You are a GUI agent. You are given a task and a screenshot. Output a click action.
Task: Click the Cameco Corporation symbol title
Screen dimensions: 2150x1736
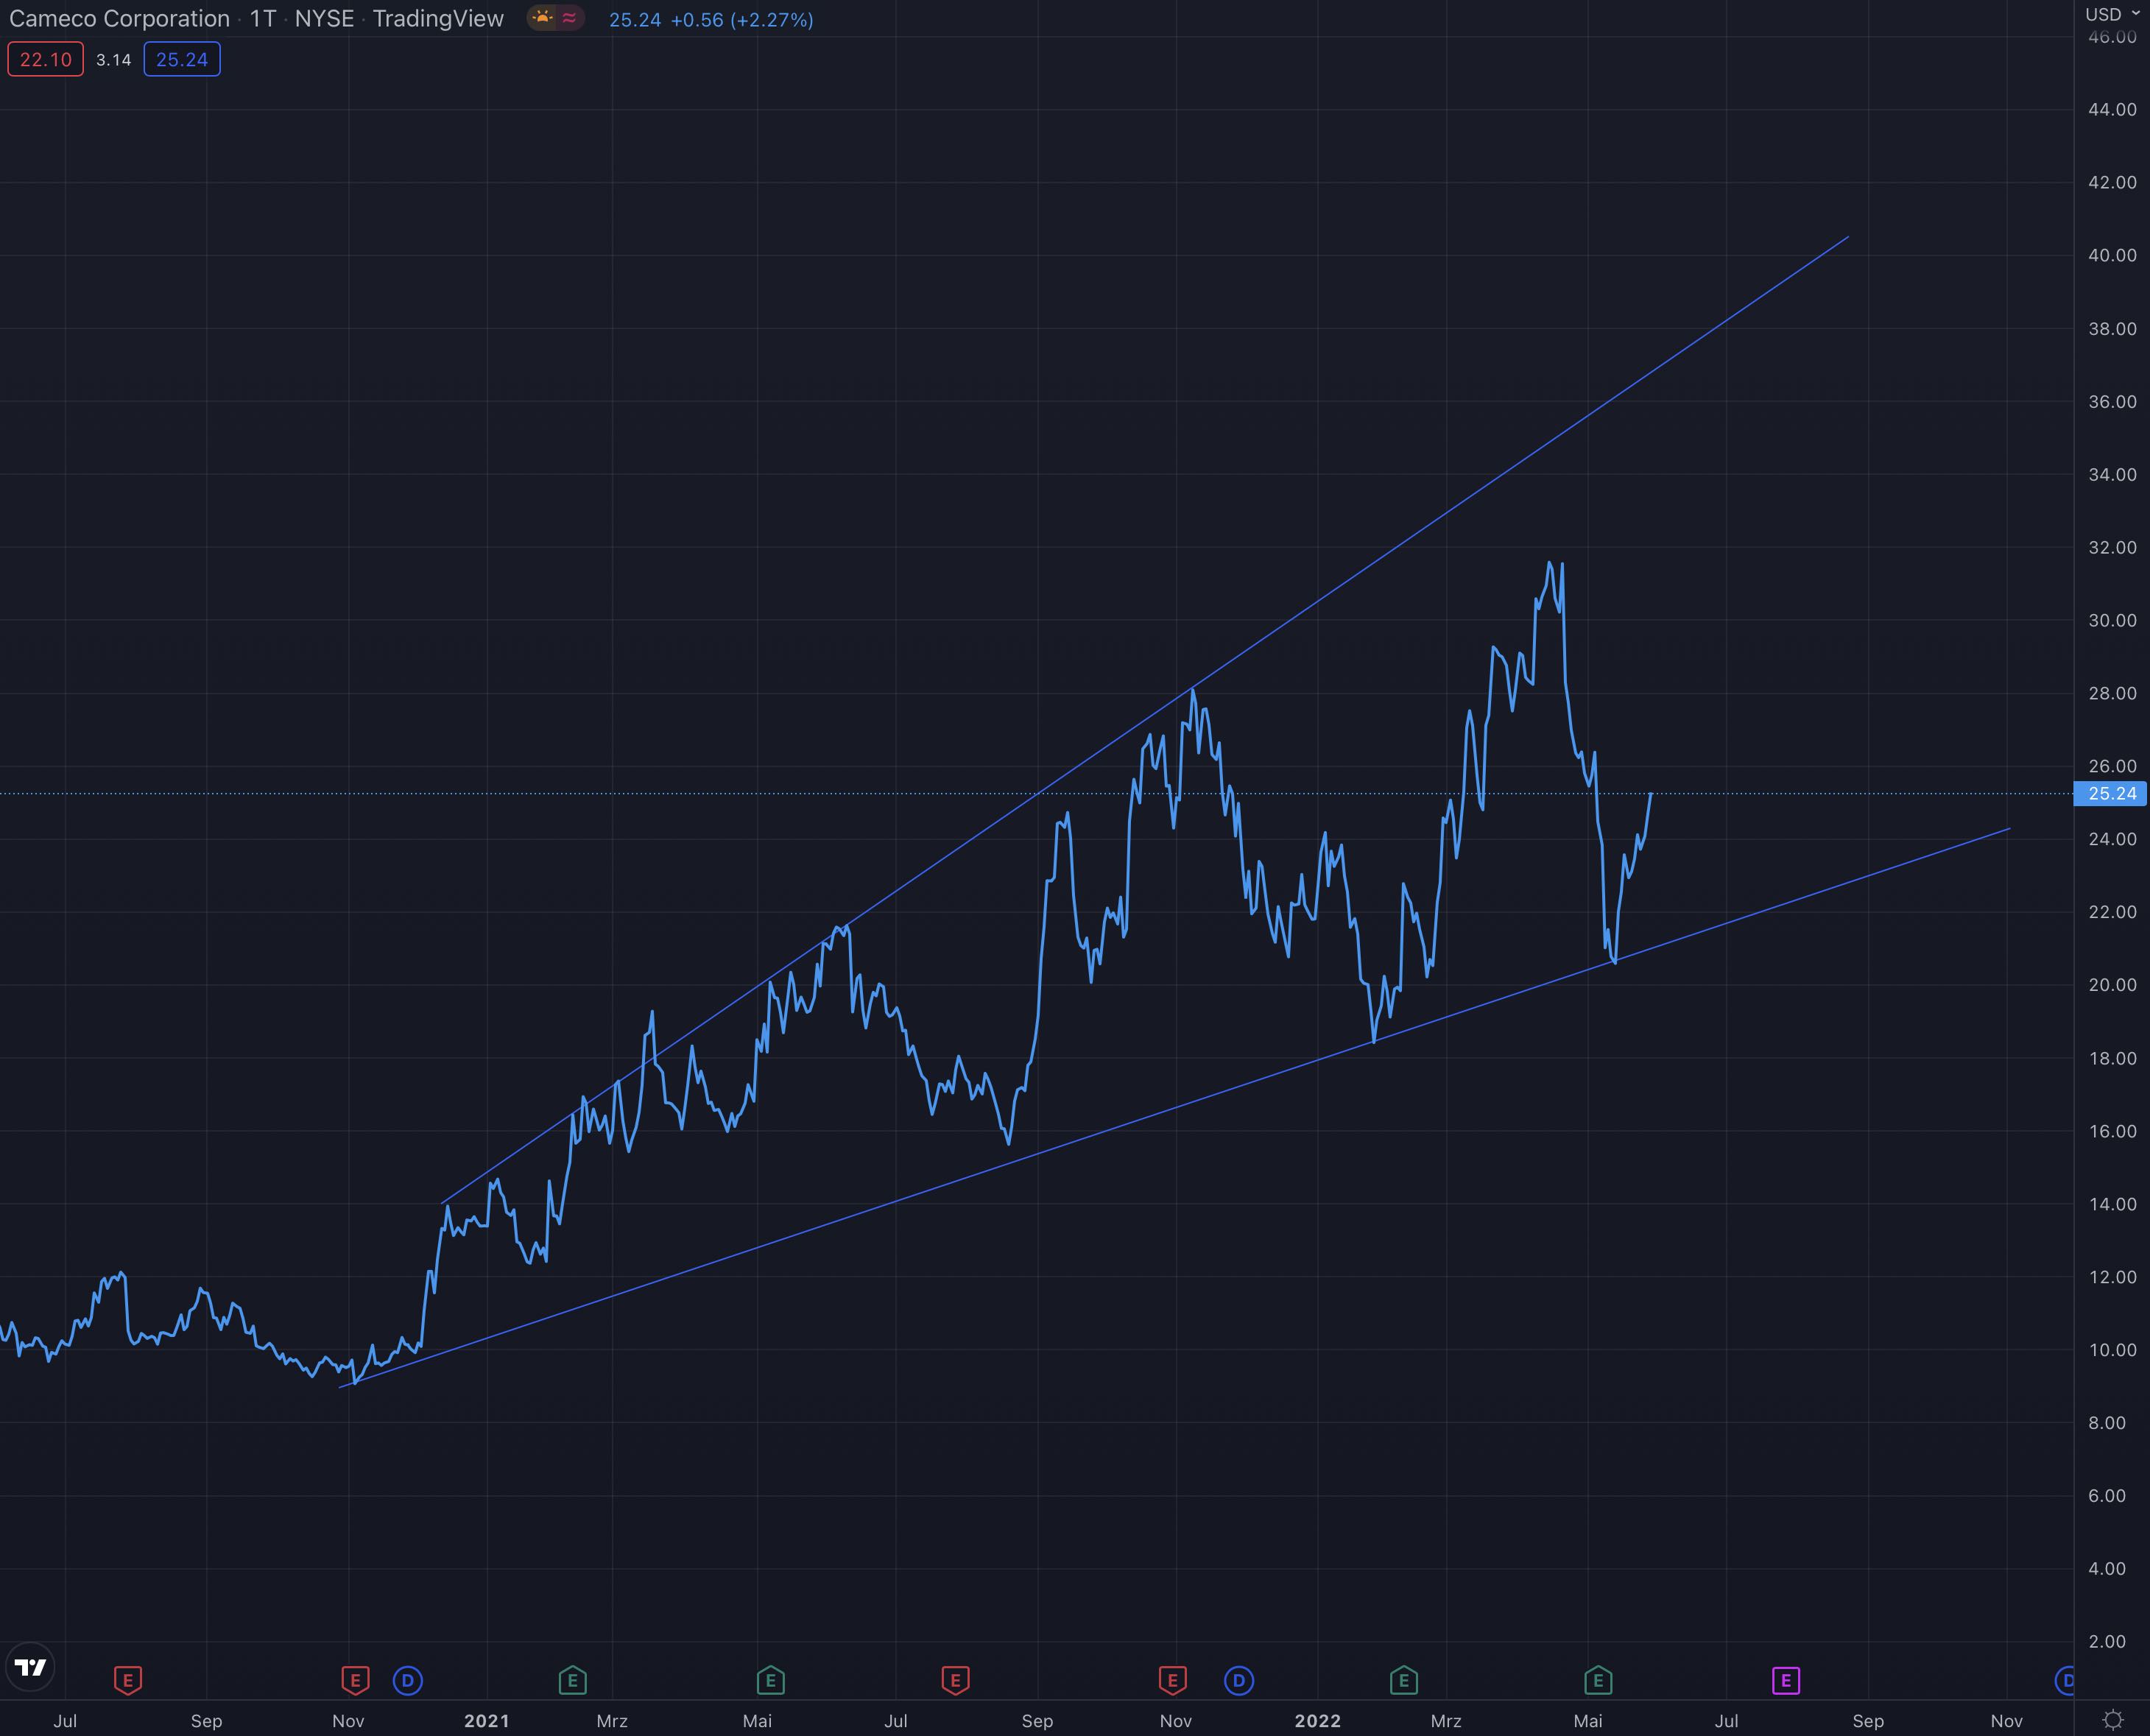(119, 18)
